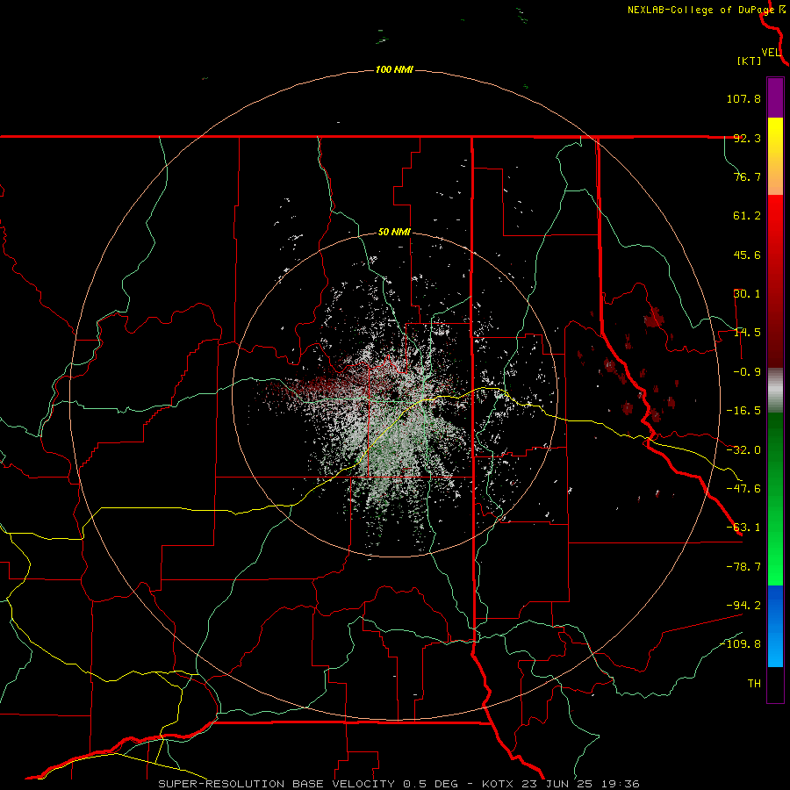Pick the yellow-orange segment of the color bar

[x=775, y=157]
